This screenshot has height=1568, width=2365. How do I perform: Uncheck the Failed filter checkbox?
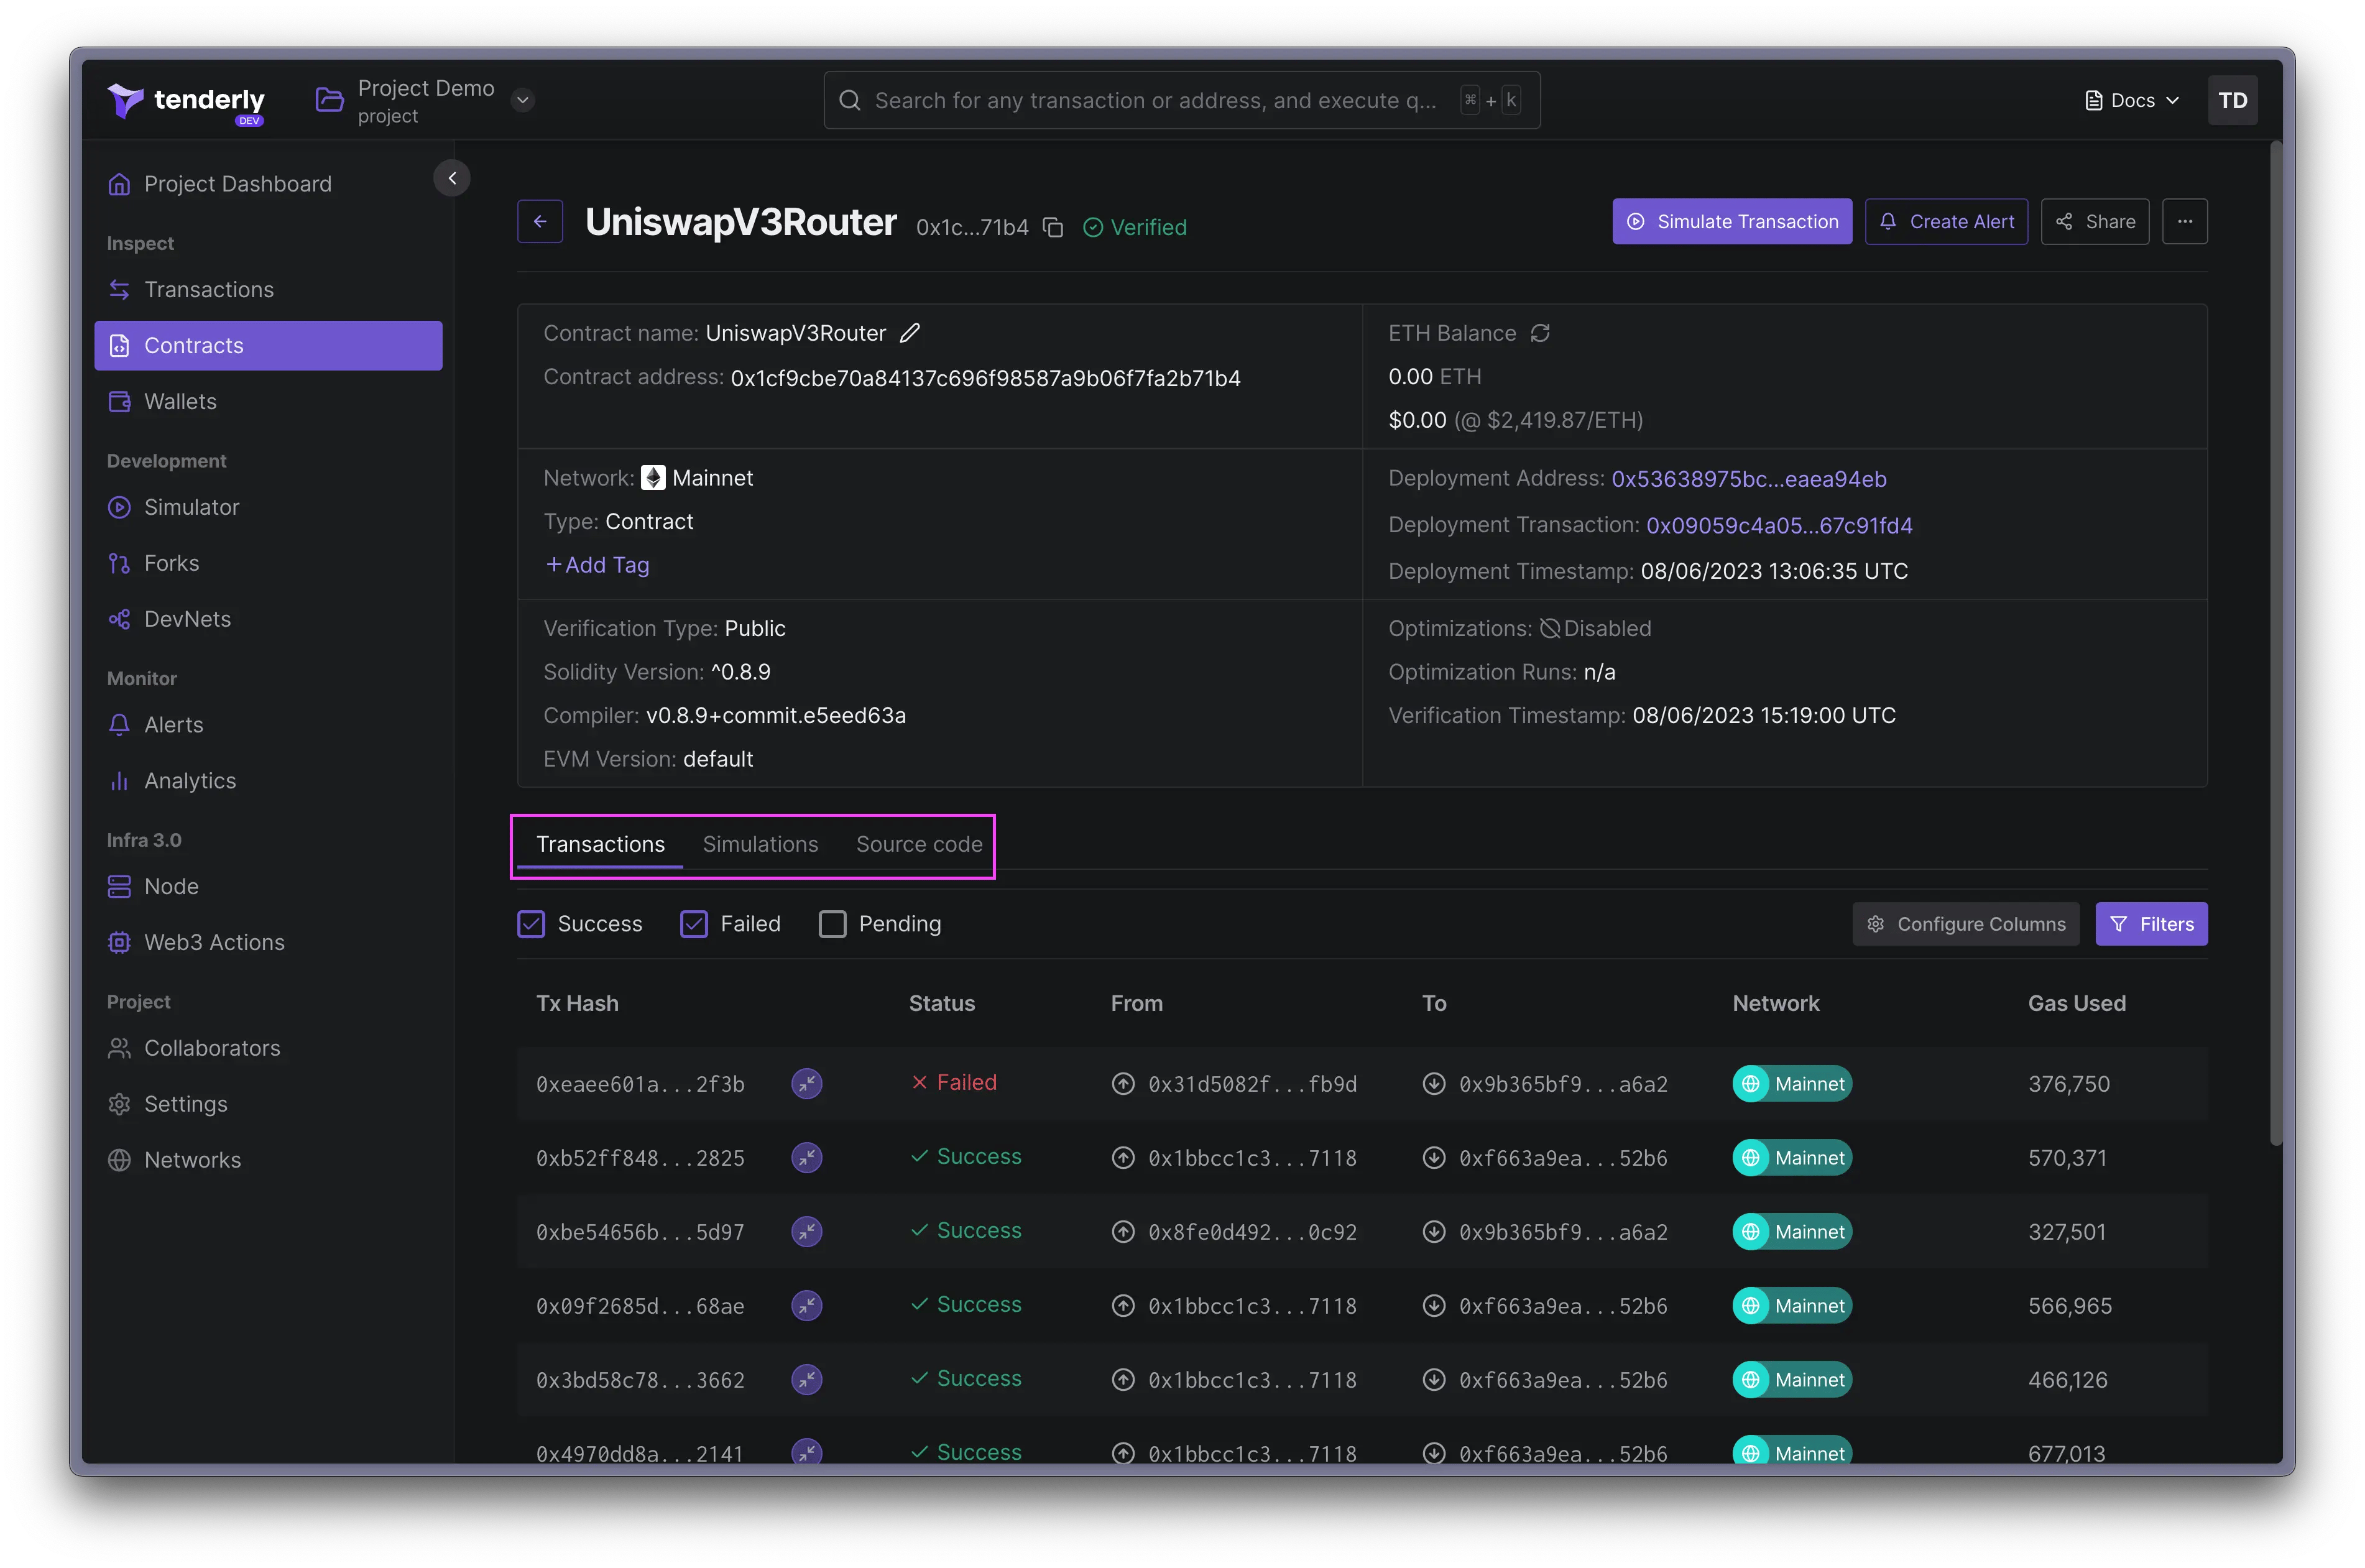tap(694, 924)
